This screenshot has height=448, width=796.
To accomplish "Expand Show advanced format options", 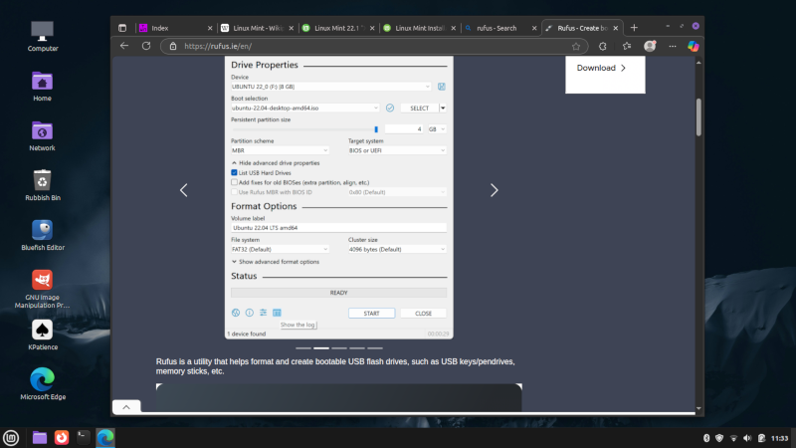I will point(279,262).
